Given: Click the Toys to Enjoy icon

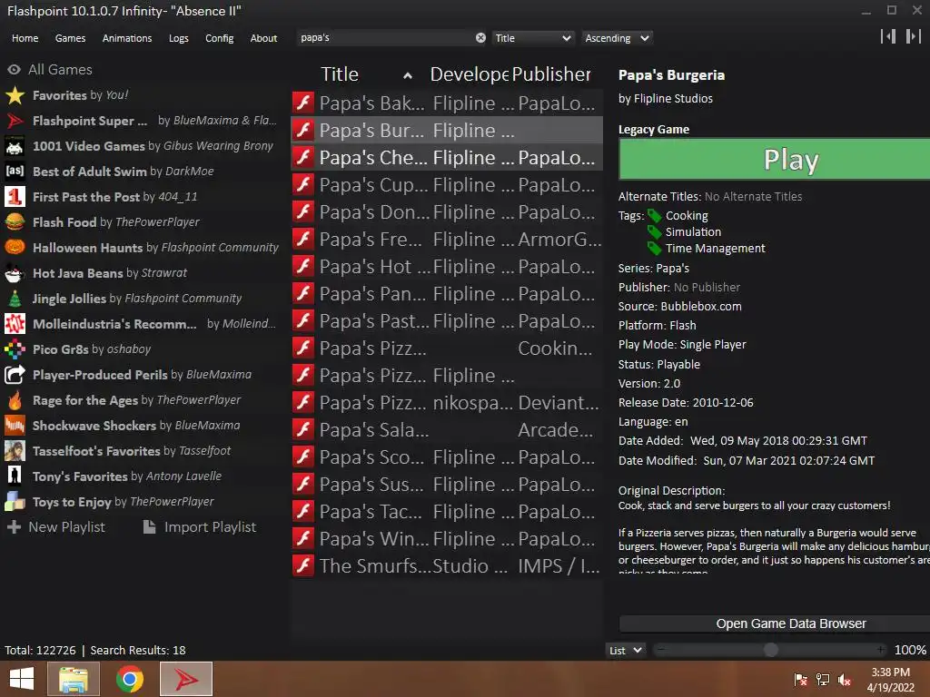Looking at the screenshot, I should point(15,502).
